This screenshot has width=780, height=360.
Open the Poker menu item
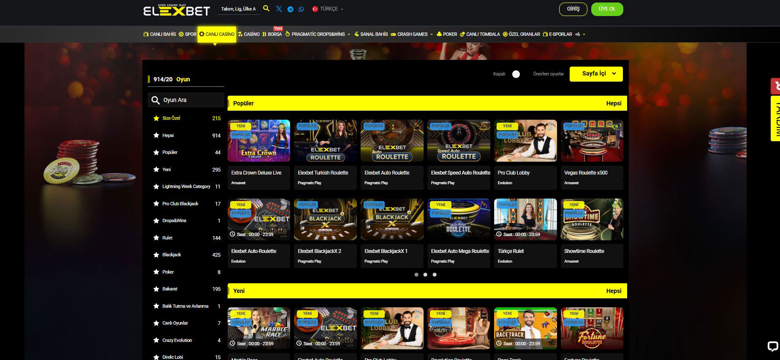(447, 34)
